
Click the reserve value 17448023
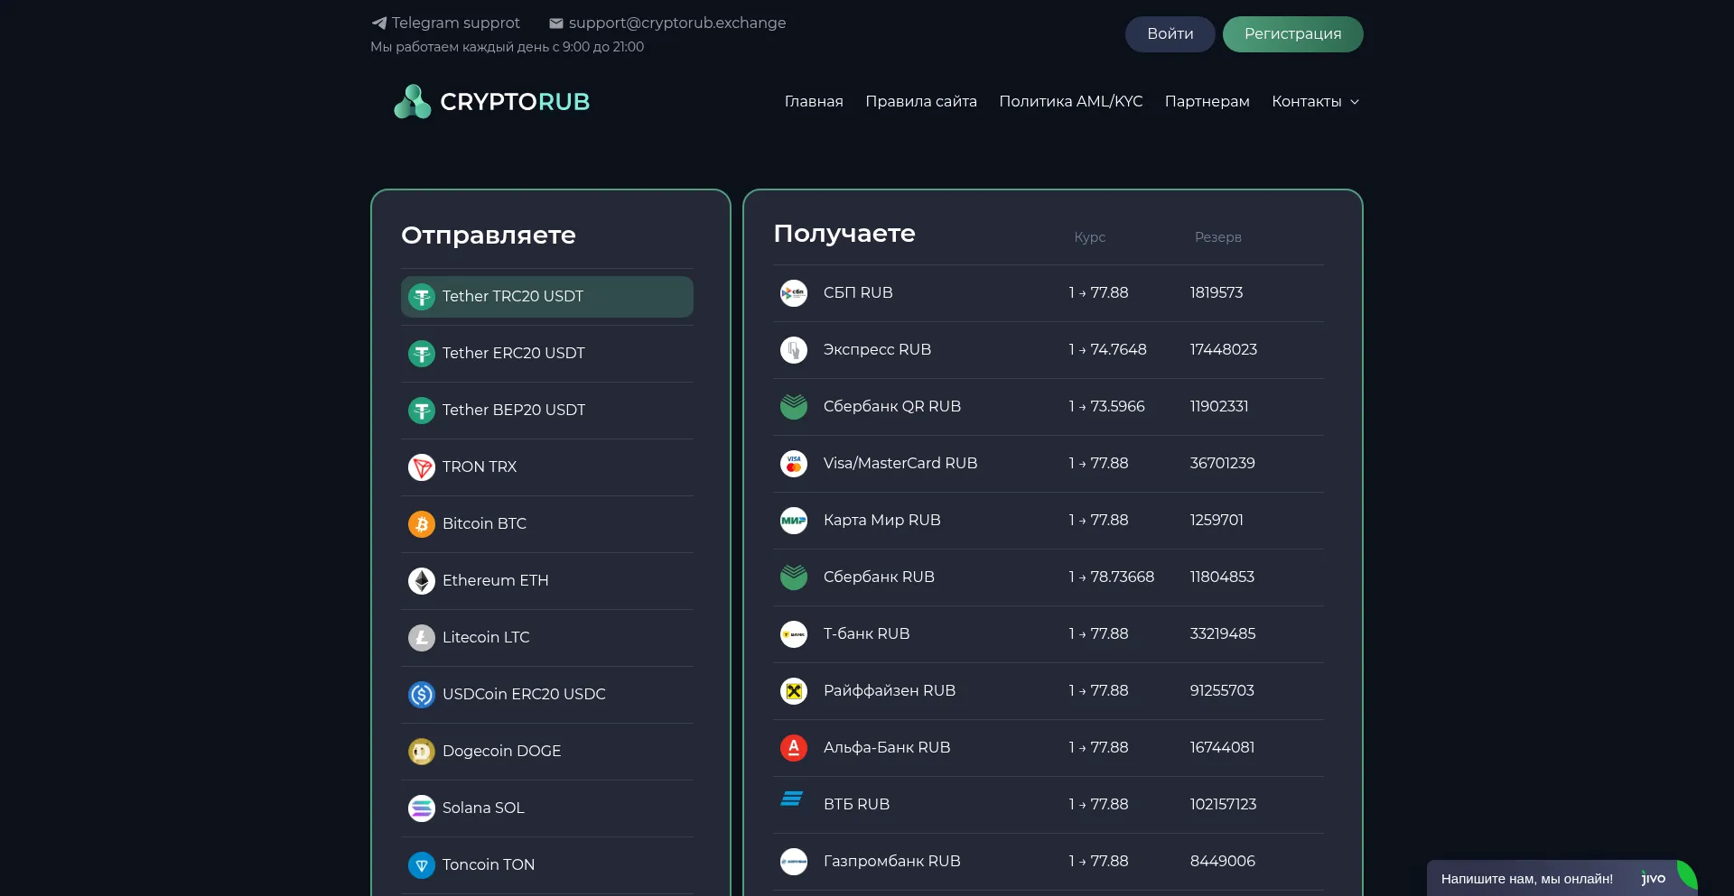coord(1224,350)
